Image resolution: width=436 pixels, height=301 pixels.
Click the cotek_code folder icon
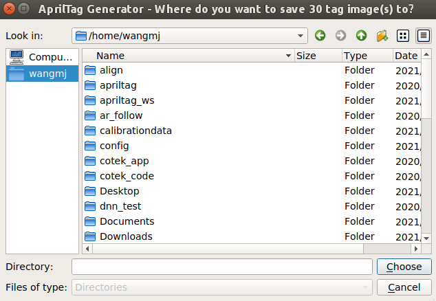[x=90, y=176]
